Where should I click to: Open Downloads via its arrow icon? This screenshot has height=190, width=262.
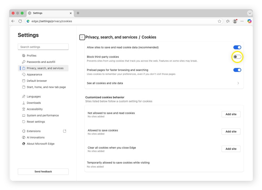(23, 103)
